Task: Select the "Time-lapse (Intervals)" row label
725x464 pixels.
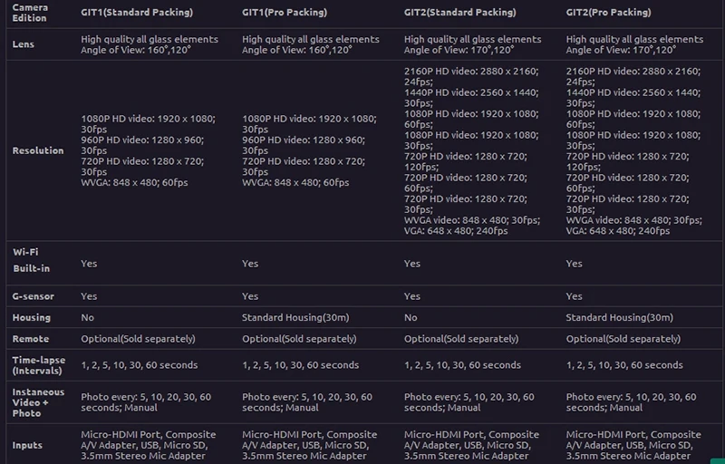Action: pos(39,365)
